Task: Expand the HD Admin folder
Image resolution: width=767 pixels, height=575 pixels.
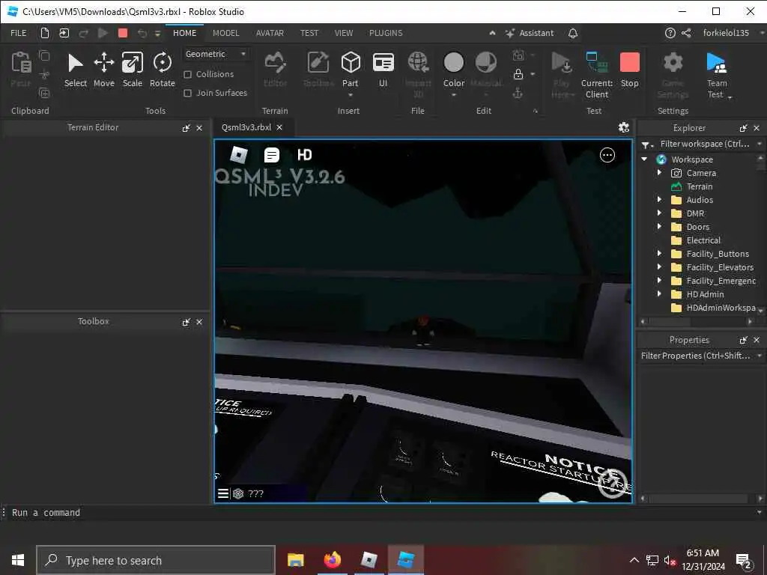Action: coord(659,293)
